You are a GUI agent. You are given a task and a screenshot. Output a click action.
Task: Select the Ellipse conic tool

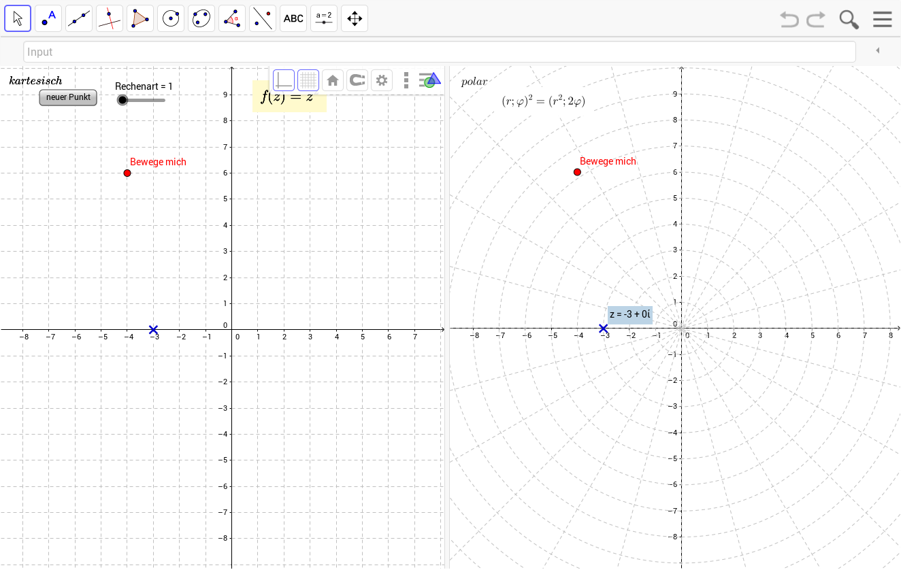[201, 18]
